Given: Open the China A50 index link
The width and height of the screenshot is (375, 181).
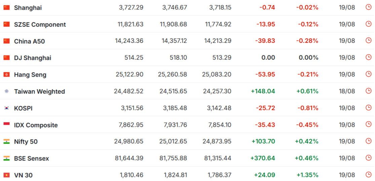Looking at the screenshot, I should pyautogui.click(x=29, y=41).
